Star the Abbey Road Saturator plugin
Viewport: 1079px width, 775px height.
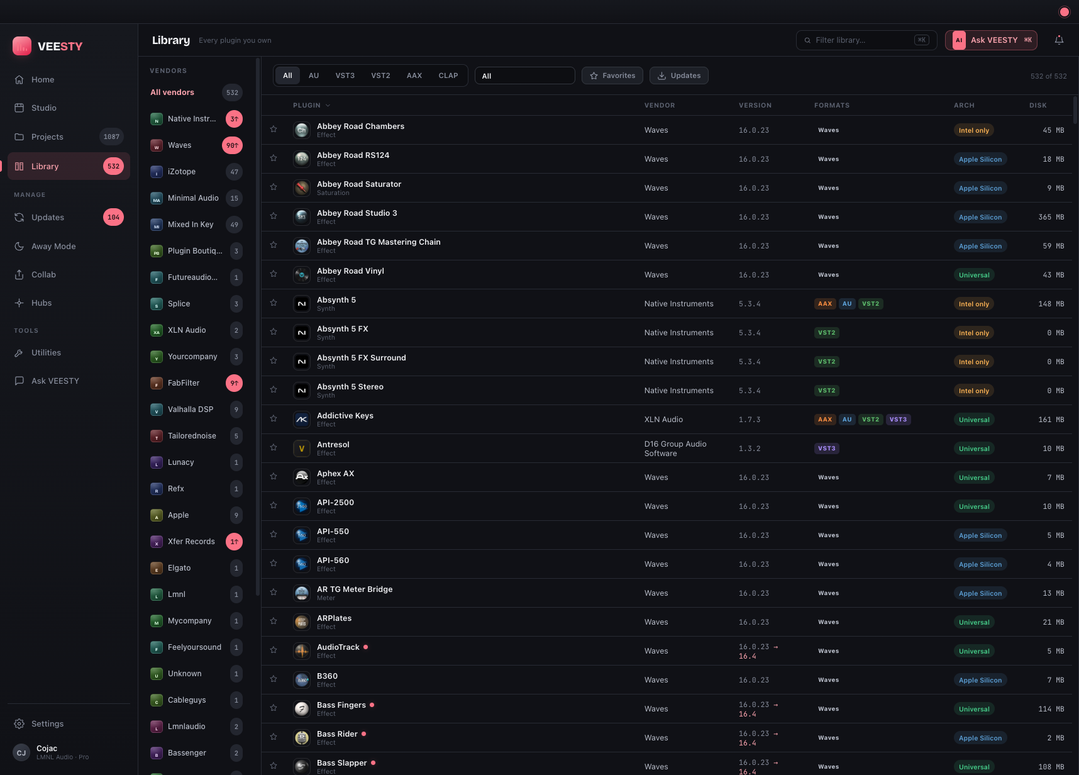[x=274, y=187]
